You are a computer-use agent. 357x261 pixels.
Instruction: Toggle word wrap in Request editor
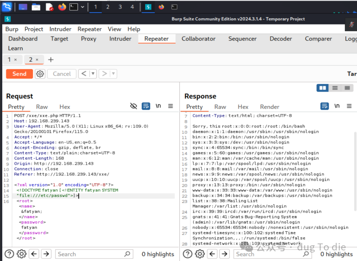[x=146, y=106]
